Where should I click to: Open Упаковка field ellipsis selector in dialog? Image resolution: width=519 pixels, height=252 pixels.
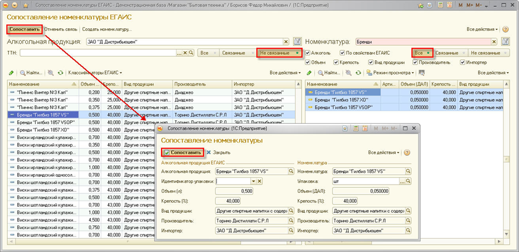[x=402, y=181]
